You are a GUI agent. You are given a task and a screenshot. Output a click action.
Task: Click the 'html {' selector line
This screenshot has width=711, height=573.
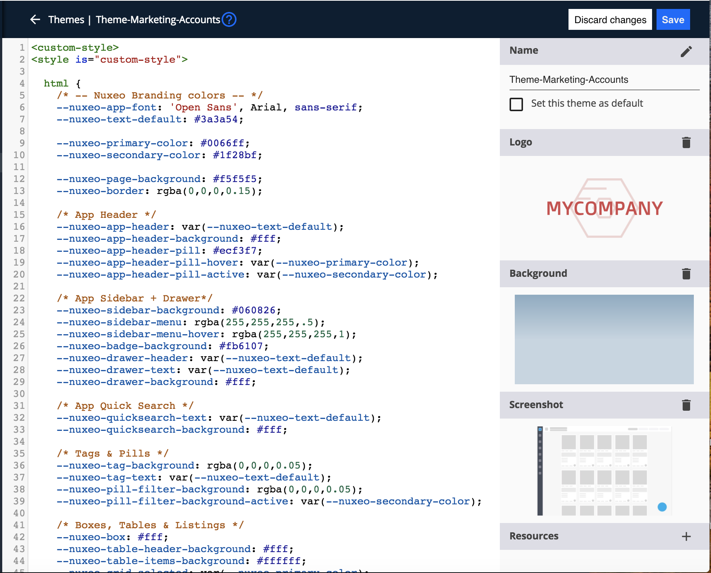[x=62, y=84]
